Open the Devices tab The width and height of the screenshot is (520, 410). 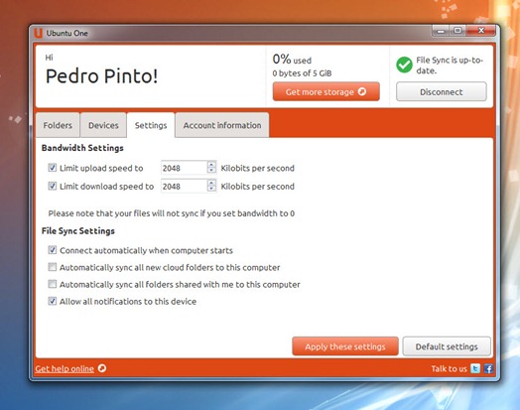click(x=103, y=125)
